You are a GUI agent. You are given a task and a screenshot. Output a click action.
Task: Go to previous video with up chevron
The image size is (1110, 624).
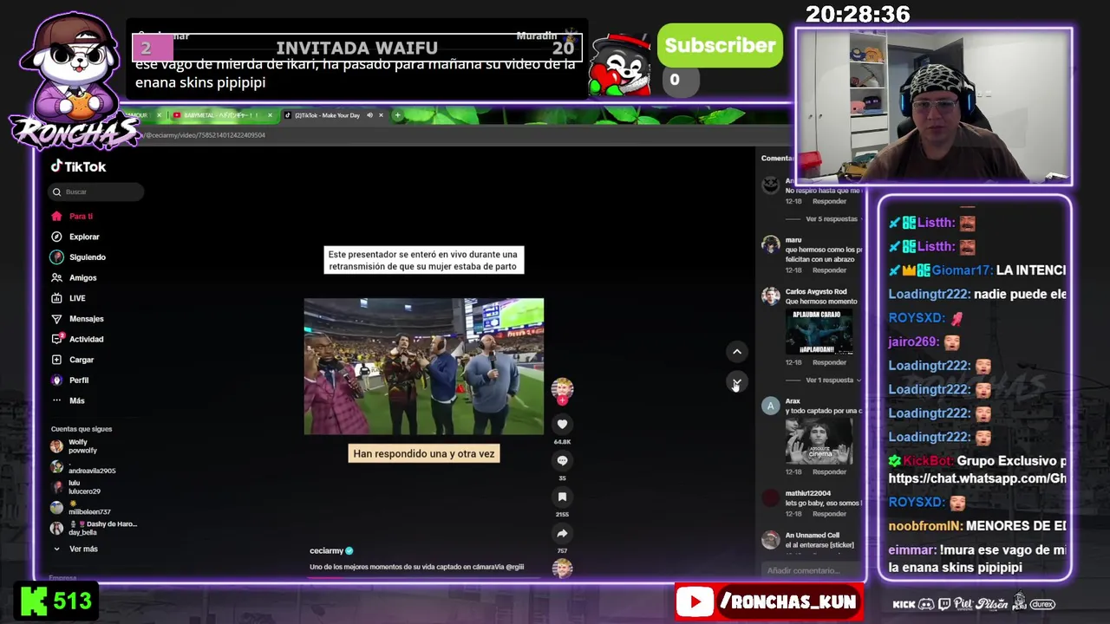tap(737, 351)
